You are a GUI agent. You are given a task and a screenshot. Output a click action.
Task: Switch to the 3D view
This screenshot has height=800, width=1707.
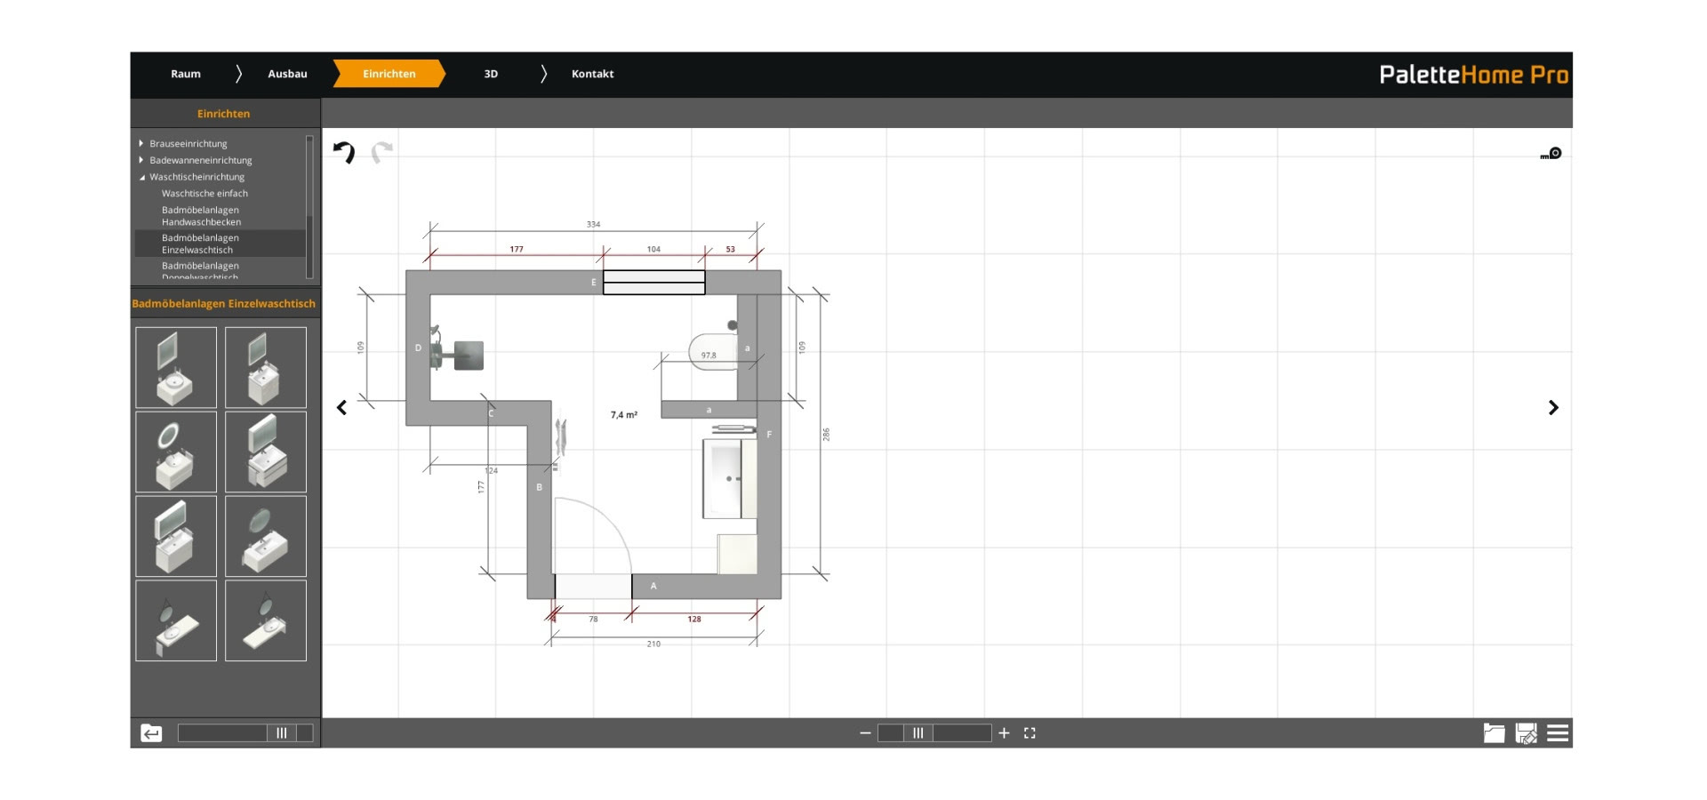click(491, 74)
